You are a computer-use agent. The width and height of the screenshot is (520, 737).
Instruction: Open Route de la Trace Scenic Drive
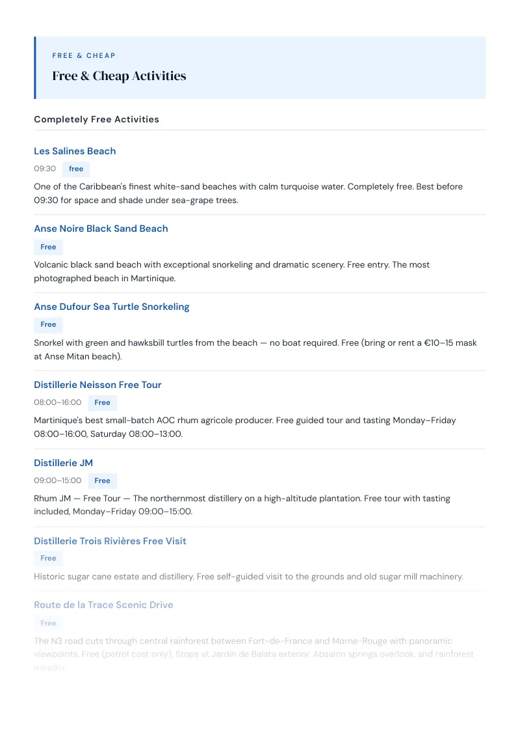pos(103,605)
